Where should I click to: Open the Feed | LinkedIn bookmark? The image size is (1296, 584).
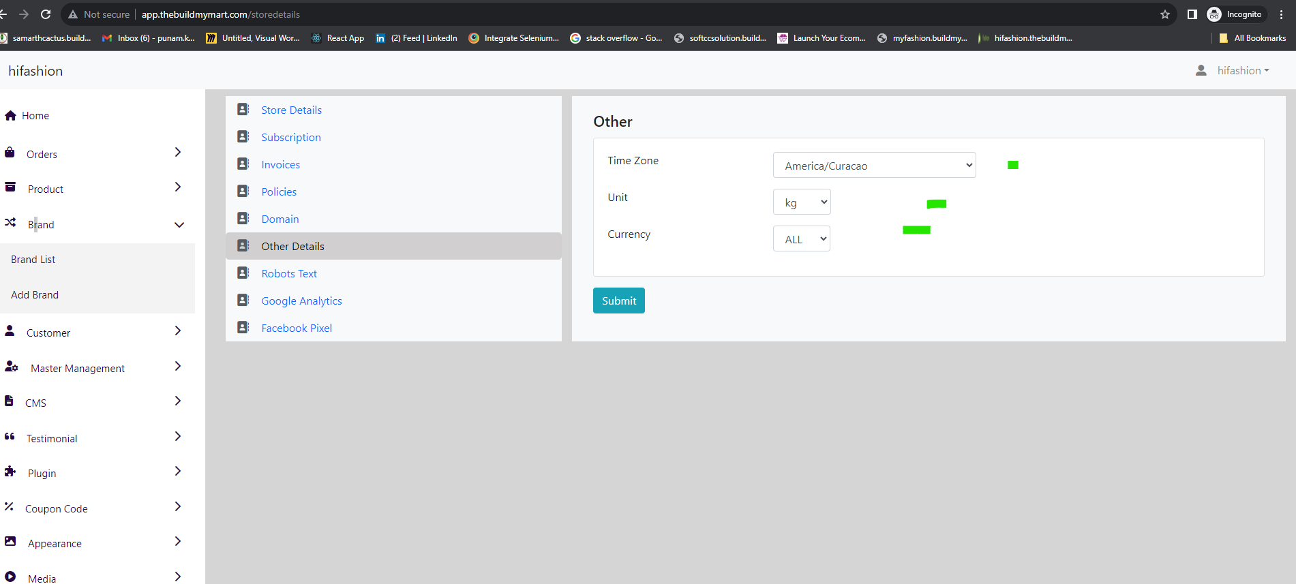(417, 38)
